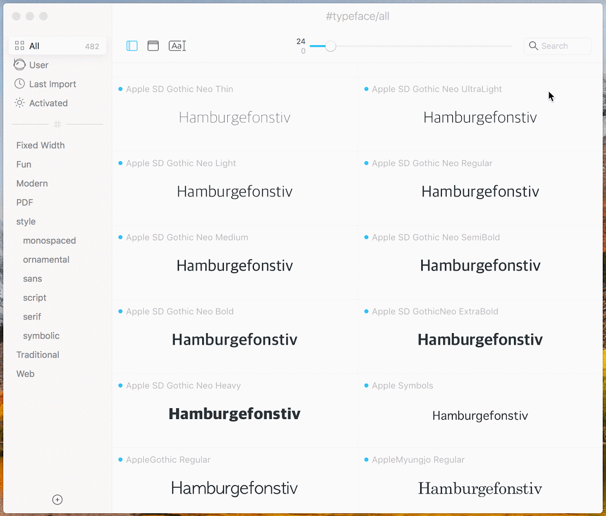The height and width of the screenshot is (516, 606).
Task: Toggle activation dot for Apple SD Gothic Neo Regular
Action: coord(366,163)
